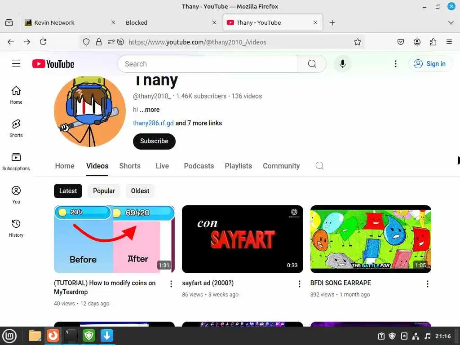Show site security padlock info
This screenshot has width=460, height=345.
(99, 42)
